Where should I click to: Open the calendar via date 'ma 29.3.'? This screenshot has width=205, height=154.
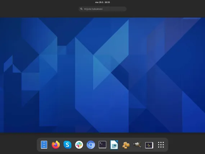pos(99,2)
